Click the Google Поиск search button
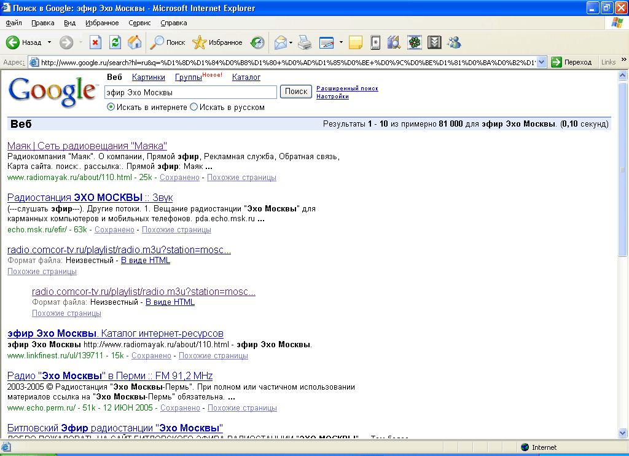The width and height of the screenshot is (629, 456). (296, 92)
